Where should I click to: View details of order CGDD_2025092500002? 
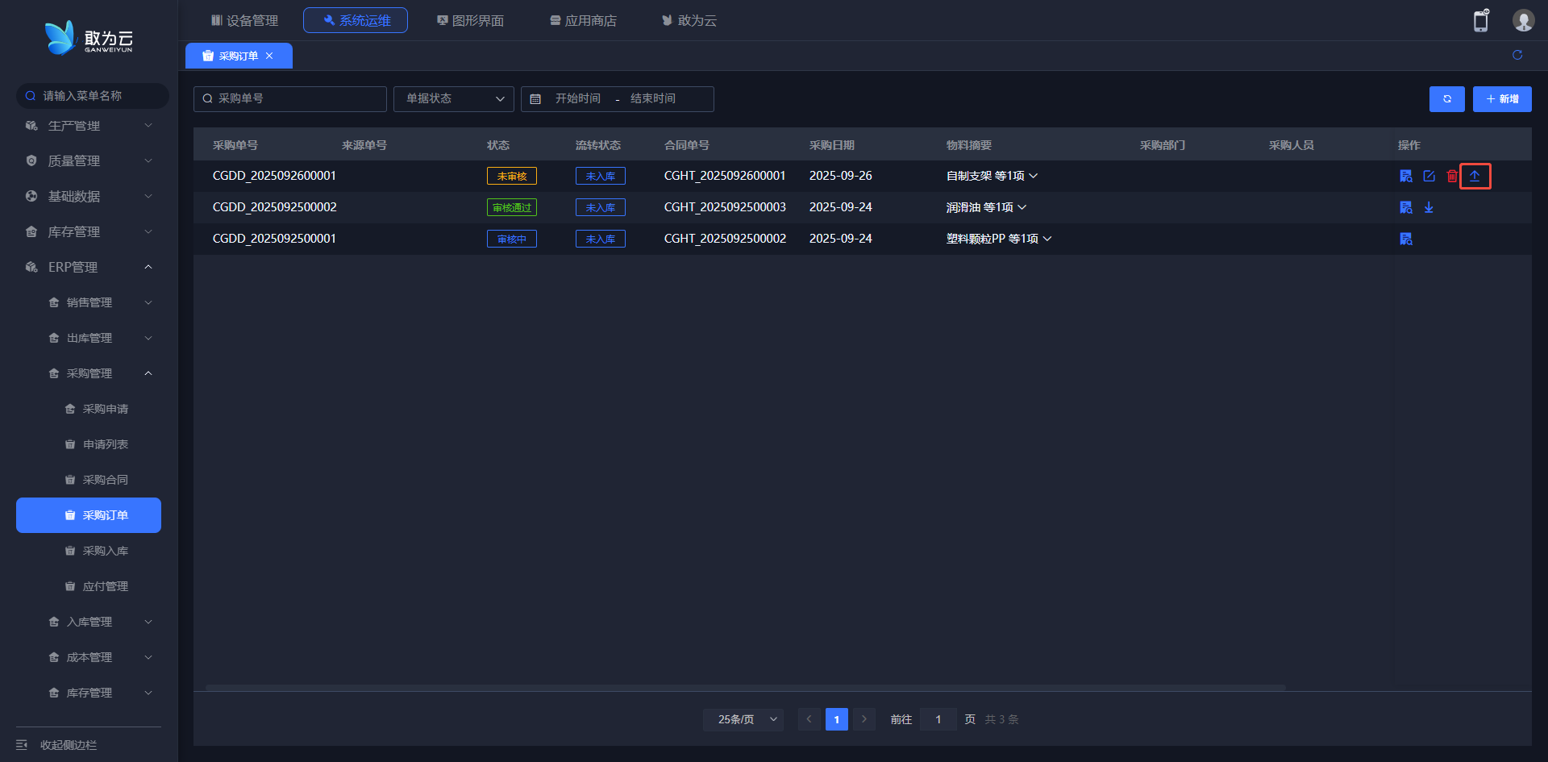[1406, 207]
